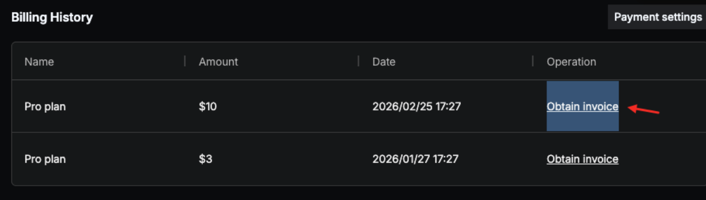Click the $3 amount cell
The image size is (706, 200).
(205, 159)
